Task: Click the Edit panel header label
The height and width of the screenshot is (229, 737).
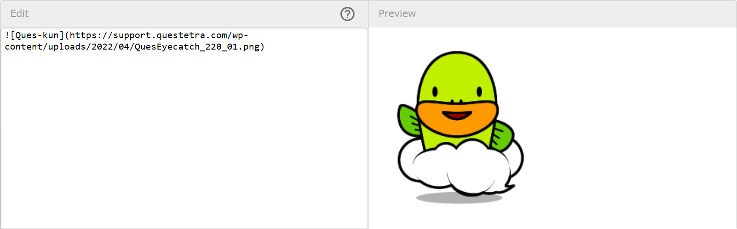Action: tap(19, 14)
